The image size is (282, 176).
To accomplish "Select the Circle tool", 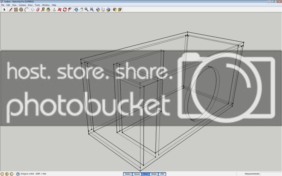I will click(x=21, y=10).
